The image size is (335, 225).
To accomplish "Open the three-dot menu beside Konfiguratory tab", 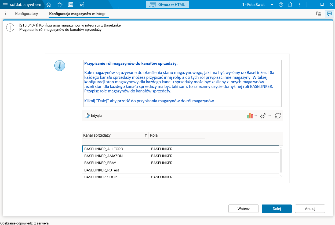I will tap(5, 13).
